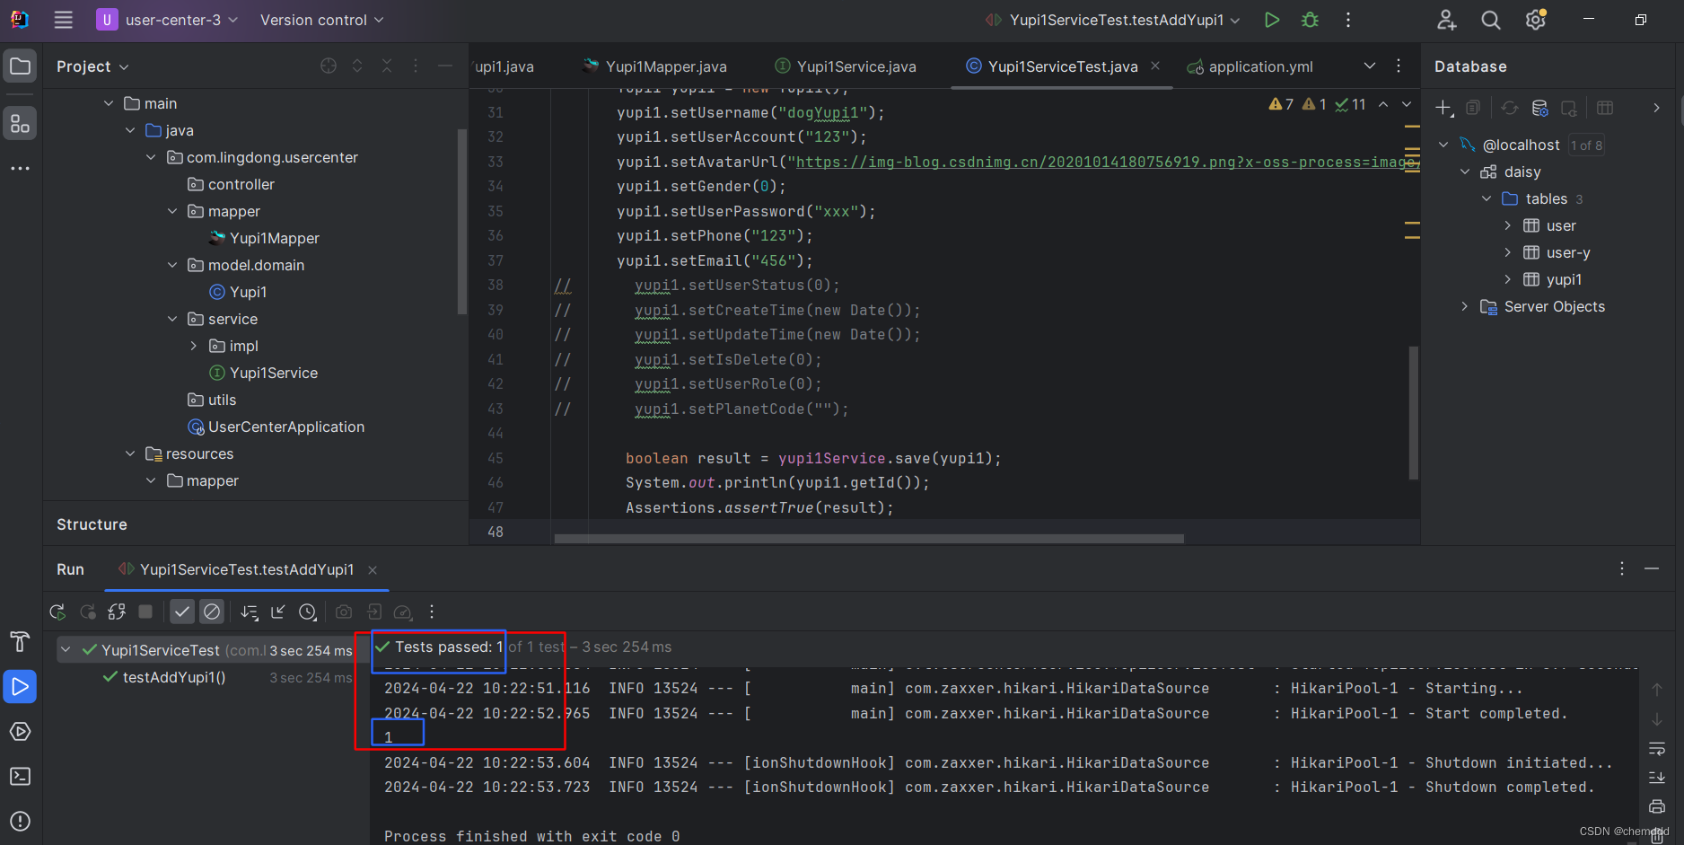Toggle soft-wrap in console
1684x845 pixels.
[1657, 748]
